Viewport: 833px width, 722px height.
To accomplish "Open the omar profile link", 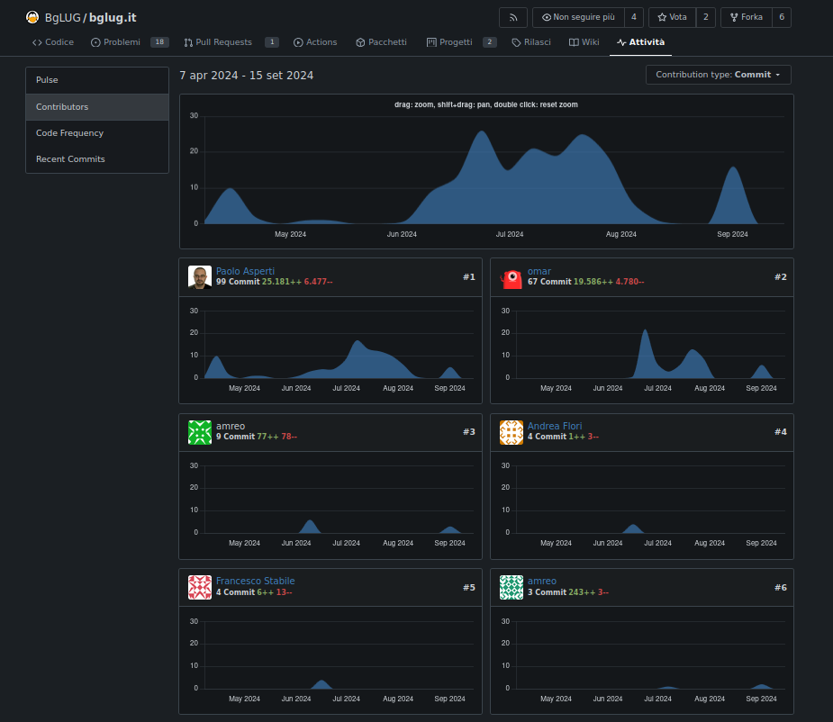I will click(539, 271).
